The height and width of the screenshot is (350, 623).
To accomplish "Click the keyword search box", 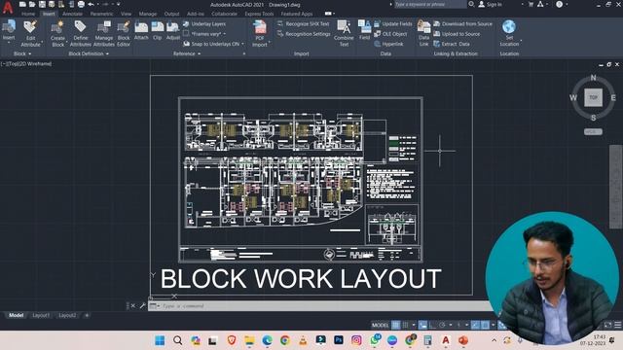I will pyautogui.click(x=429, y=4).
